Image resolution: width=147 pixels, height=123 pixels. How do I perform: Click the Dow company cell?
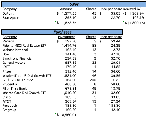pyautogui.click(x=6, y=54)
